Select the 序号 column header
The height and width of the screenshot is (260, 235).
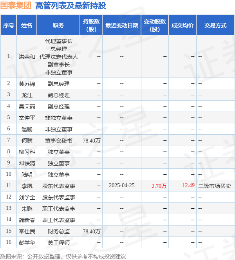(x=9, y=25)
